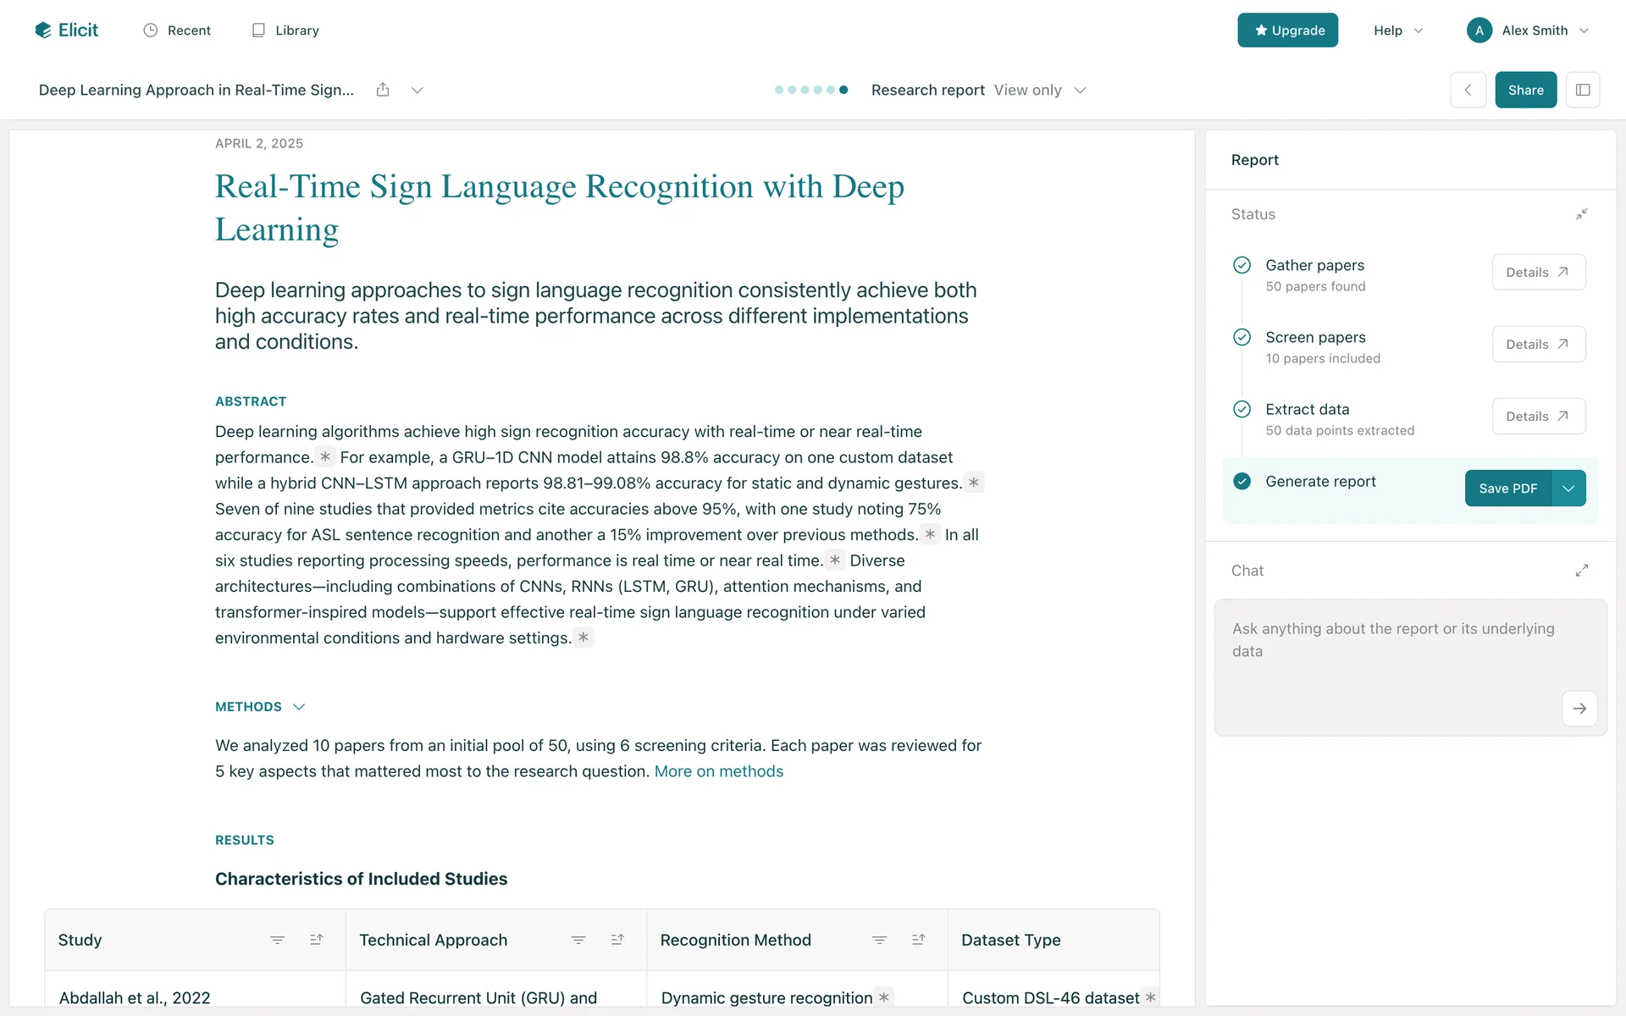1626x1016 pixels.
Task: Click the back arrow button
Action: tap(1468, 90)
